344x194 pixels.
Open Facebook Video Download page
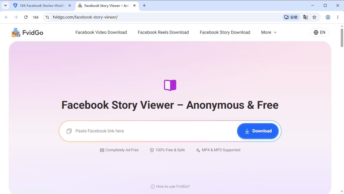pos(101,32)
